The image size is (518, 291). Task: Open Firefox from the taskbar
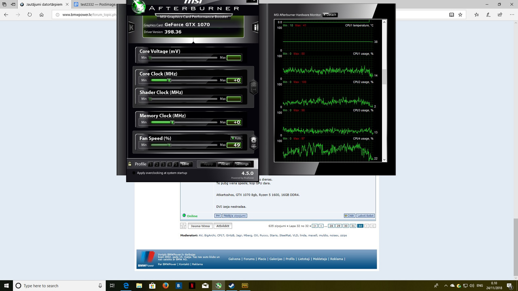coord(165,286)
